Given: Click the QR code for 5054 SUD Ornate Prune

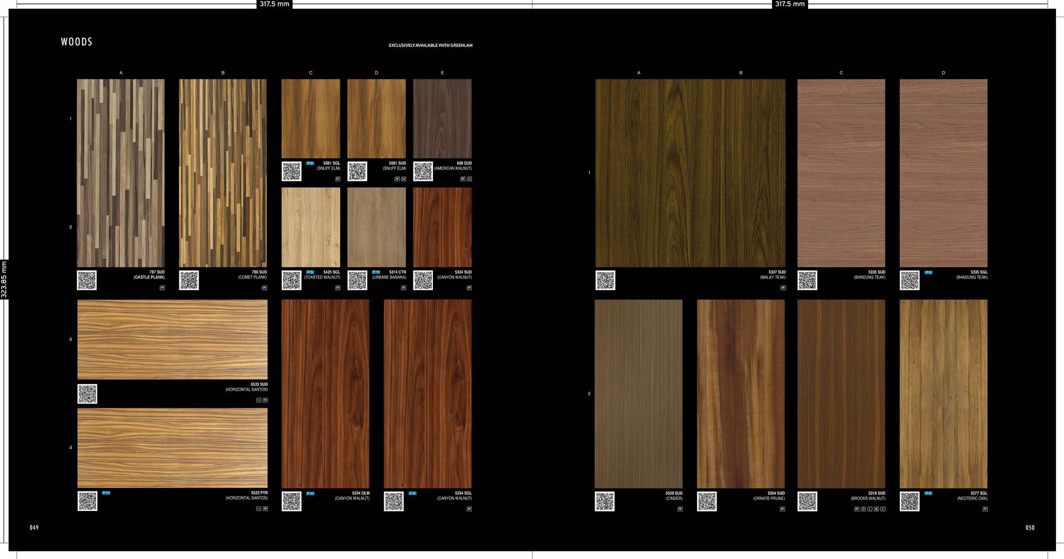Looking at the screenshot, I should pyautogui.click(x=707, y=501).
